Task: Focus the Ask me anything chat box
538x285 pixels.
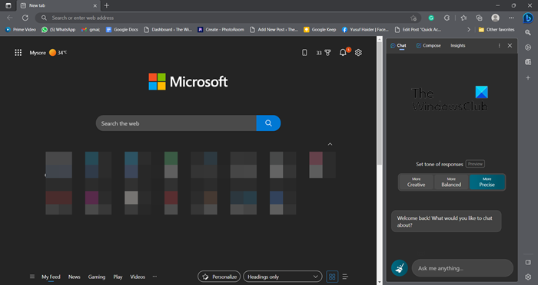Action: (x=462, y=268)
